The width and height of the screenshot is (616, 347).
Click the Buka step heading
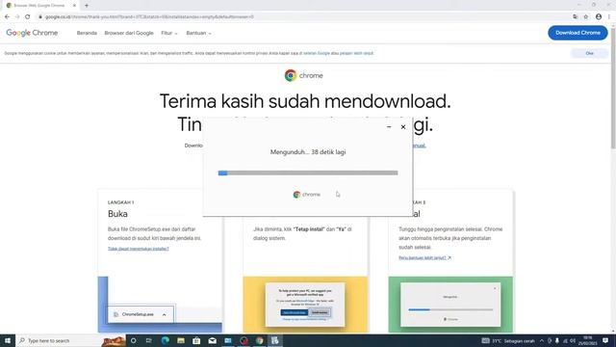pyautogui.click(x=117, y=214)
